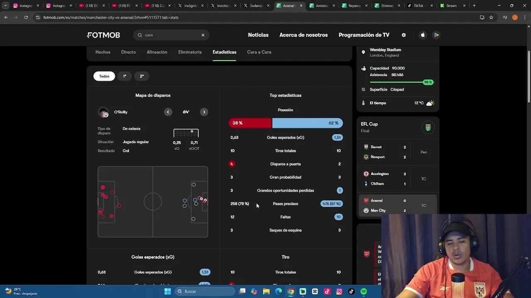This screenshot has height=298, width=531.
Task: Open Microsoft Edge from the taskbar
Action: [x=278, y=291]
